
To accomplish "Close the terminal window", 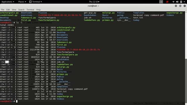I will [x=185, y=6].
